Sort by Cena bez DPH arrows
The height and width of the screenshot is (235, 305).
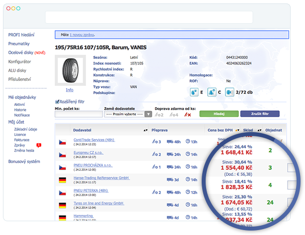tap(237, 130)
